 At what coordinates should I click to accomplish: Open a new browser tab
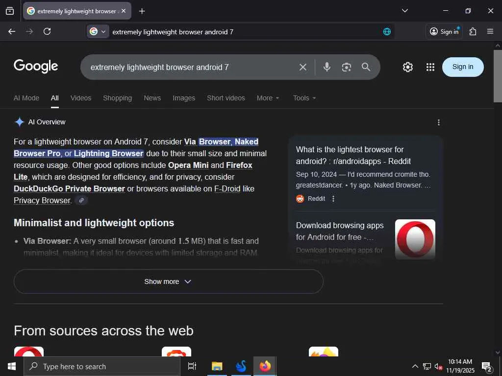(x=142, y=11)
